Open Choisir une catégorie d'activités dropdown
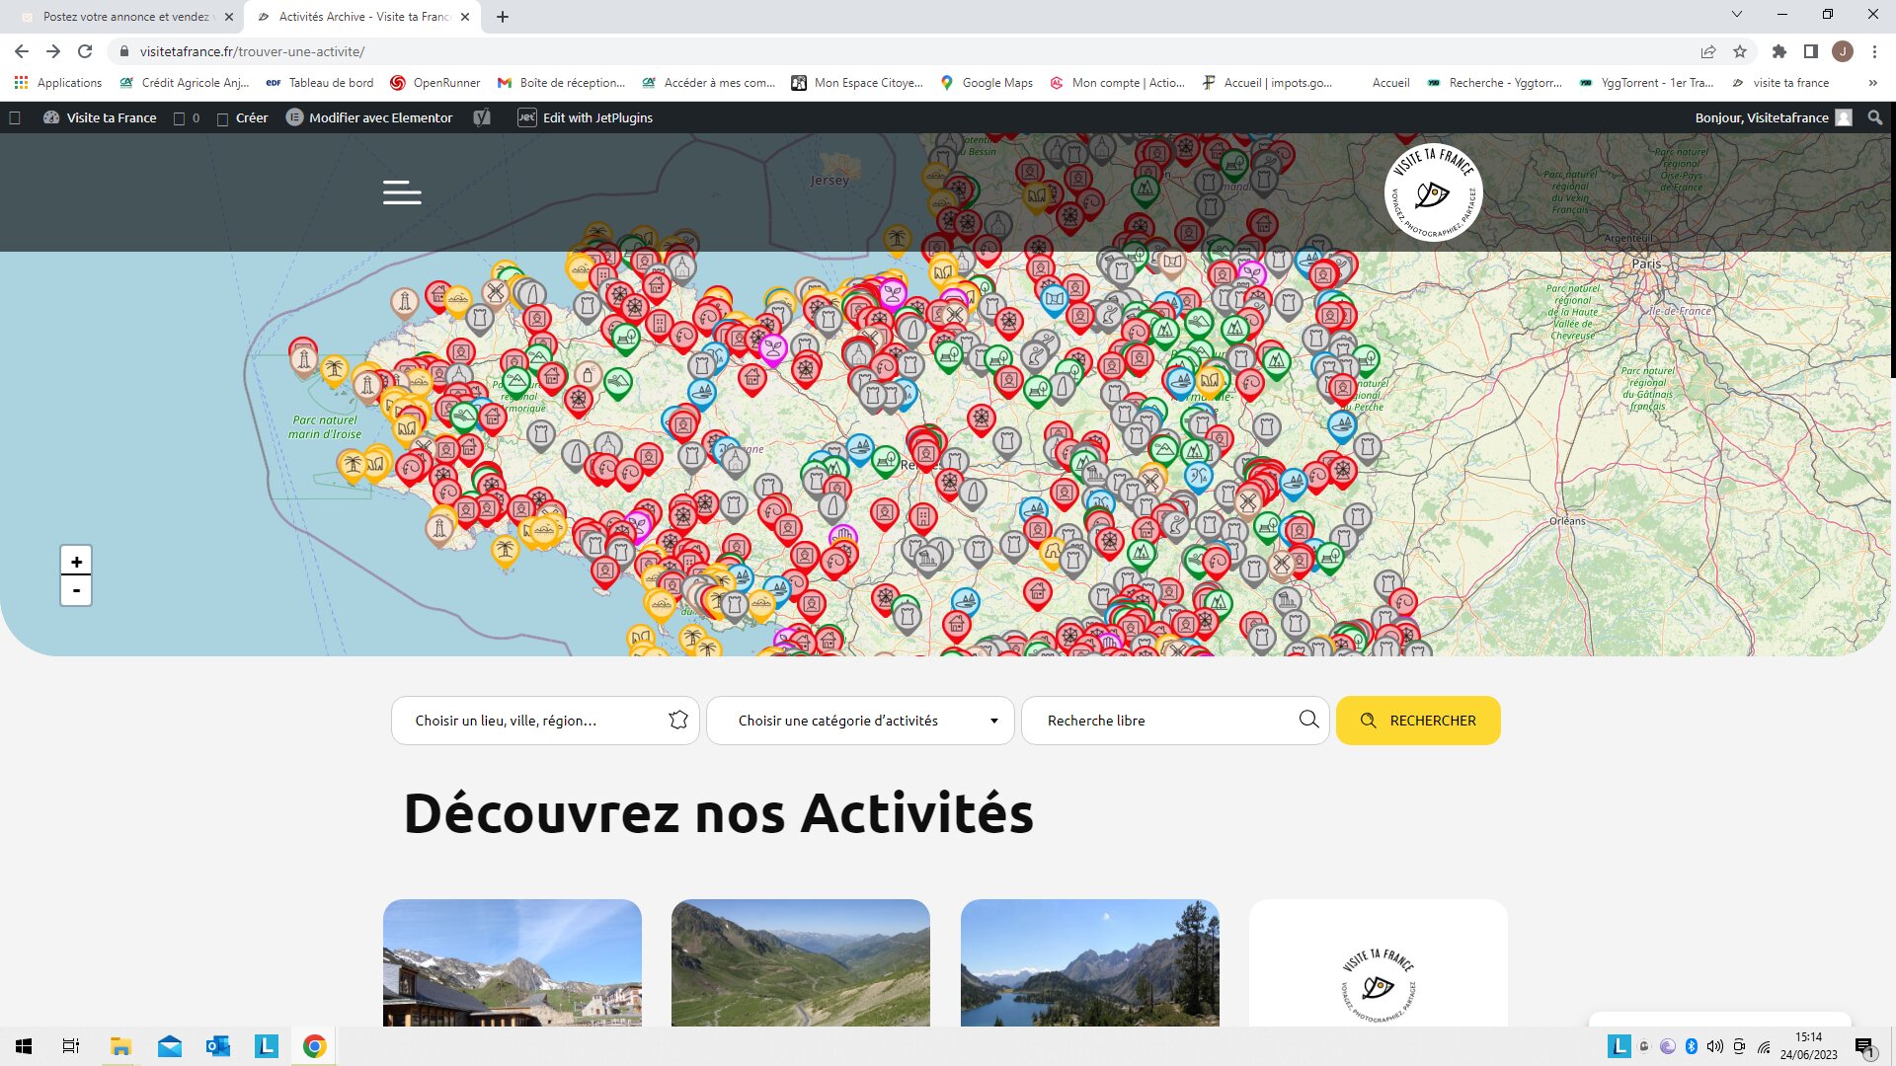This screenshot has width=1896, height=1066. (860, 721)
